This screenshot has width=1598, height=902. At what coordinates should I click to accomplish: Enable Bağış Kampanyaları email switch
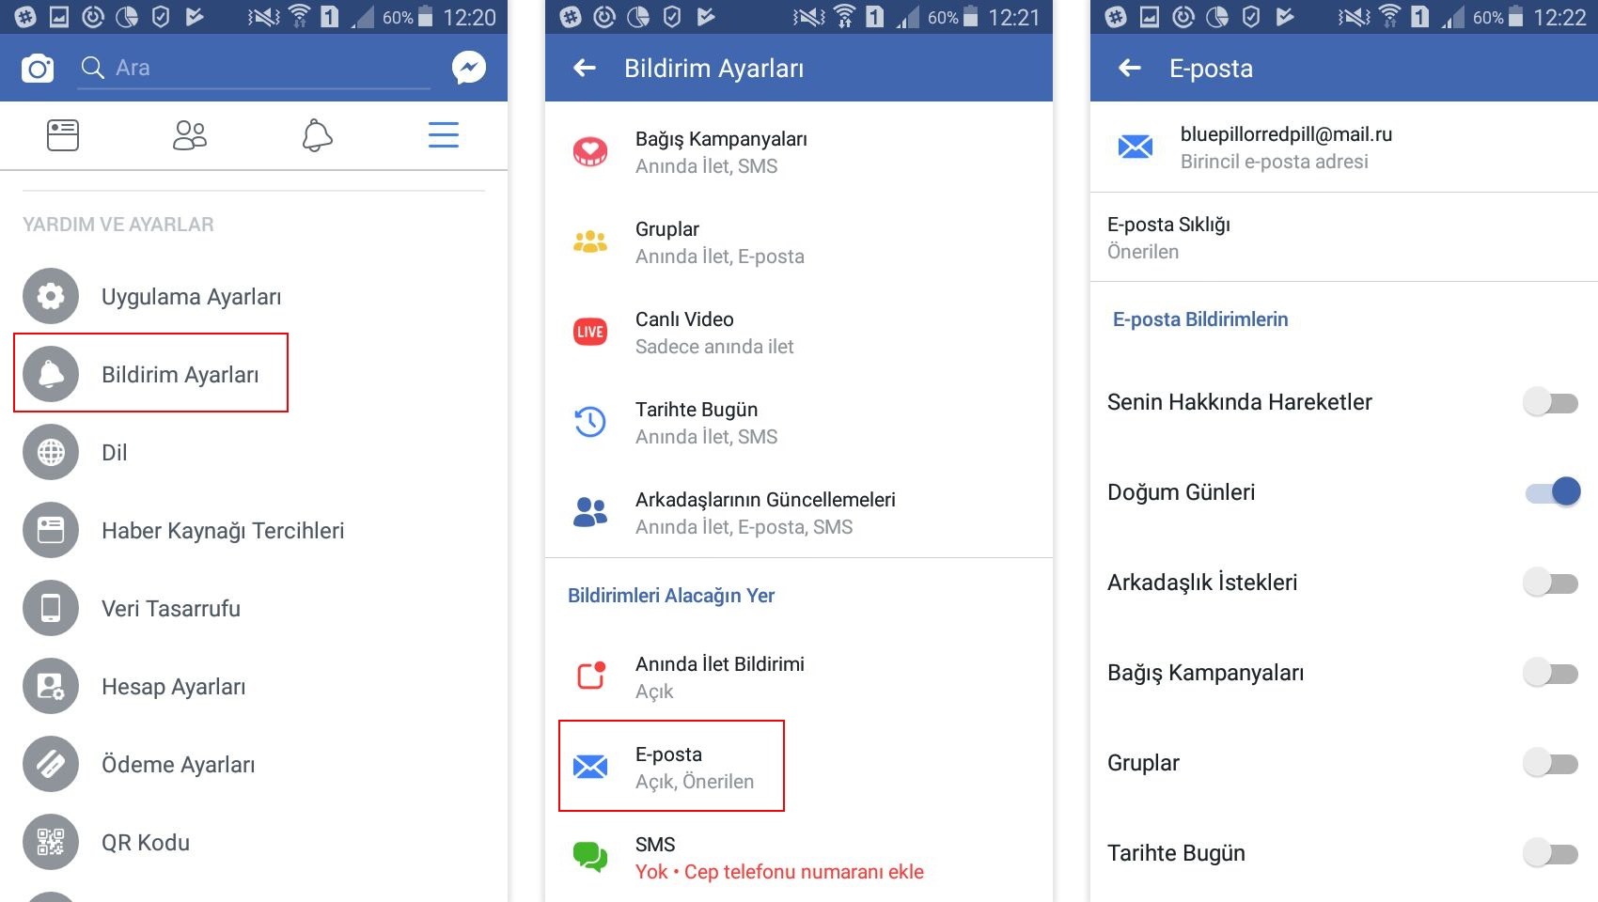(x=1551, y=673)
